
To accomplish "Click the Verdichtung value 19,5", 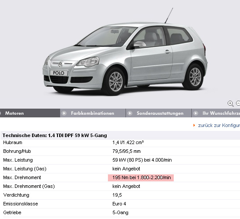I will (117, 195).
